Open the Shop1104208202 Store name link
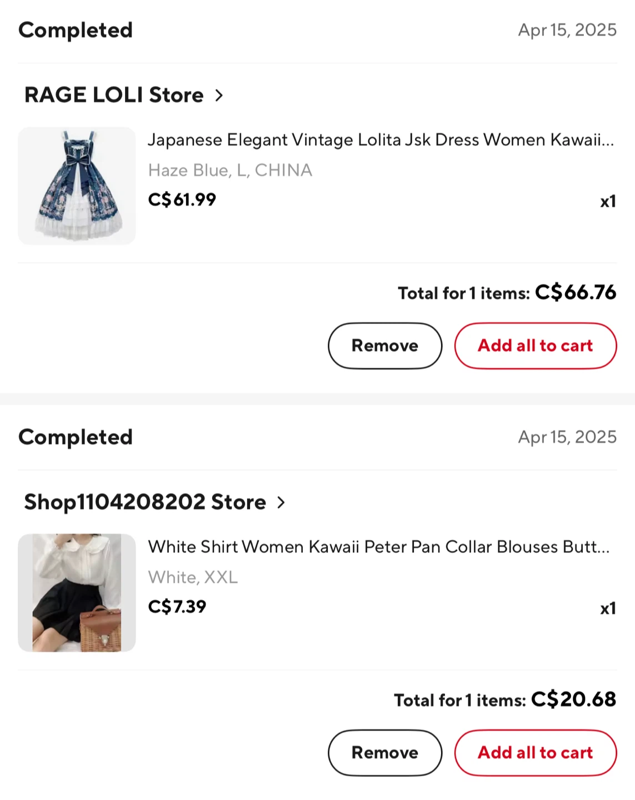The height and width of the screenshot is (800, 635). coord(145,502)
